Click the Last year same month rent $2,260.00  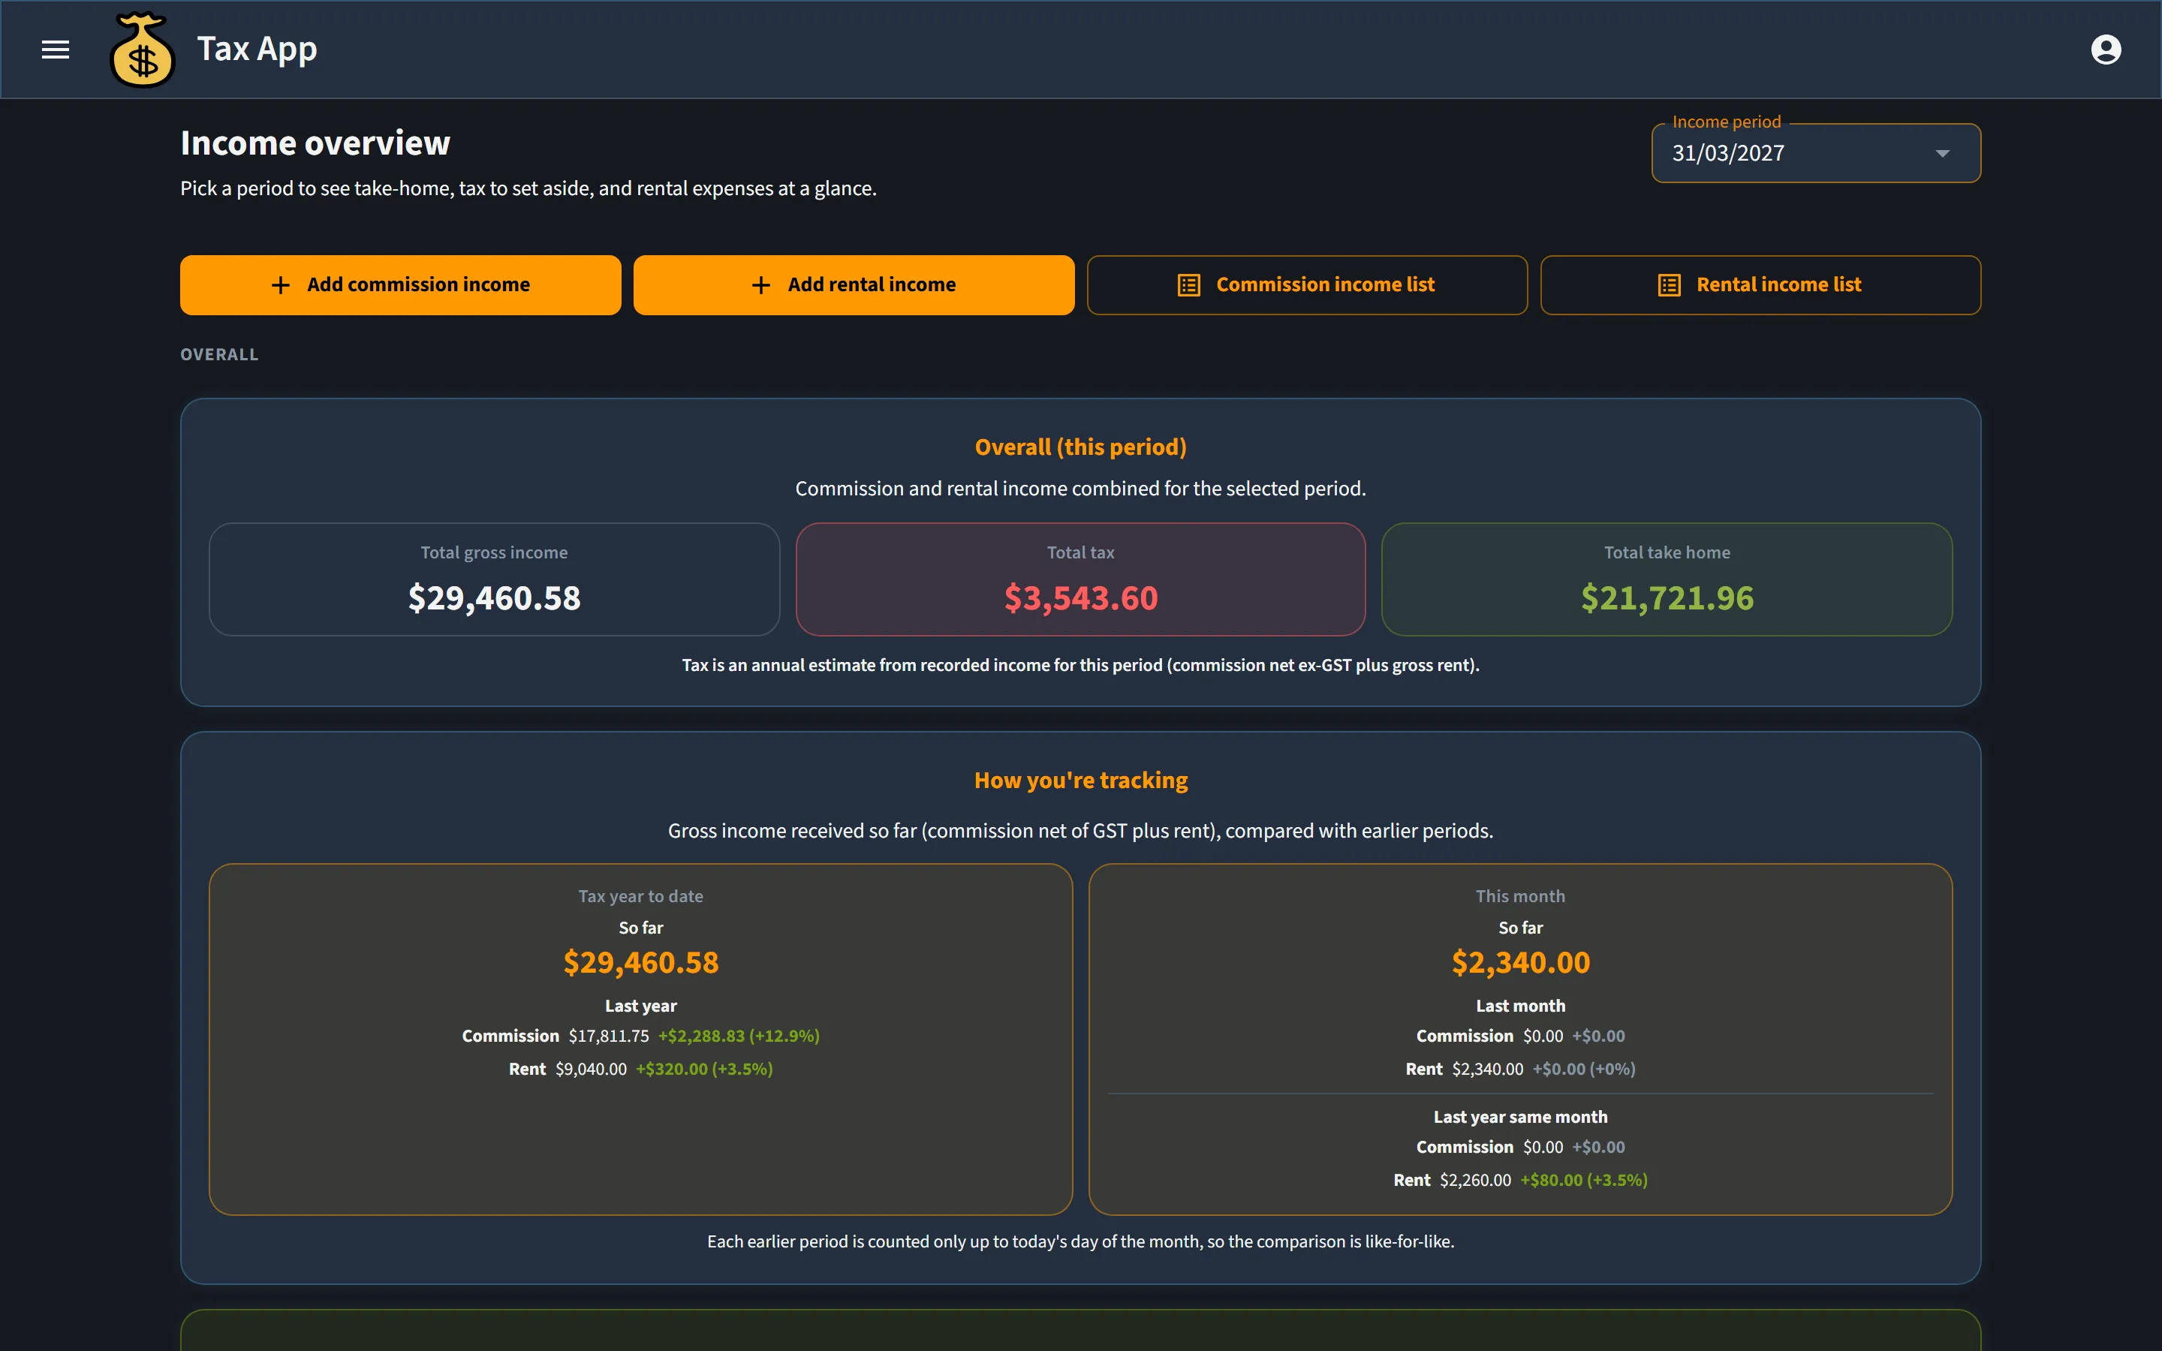[1476, 1181]
